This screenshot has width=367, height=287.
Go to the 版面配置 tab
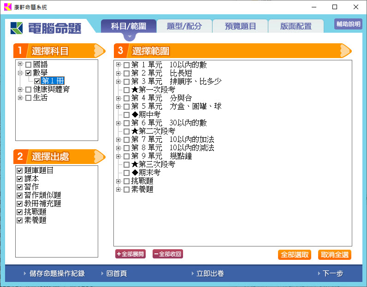pos(296,26)
